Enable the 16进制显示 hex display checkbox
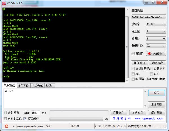The height and width of the screenshot is (131, 169). click(x=133, y=69)
